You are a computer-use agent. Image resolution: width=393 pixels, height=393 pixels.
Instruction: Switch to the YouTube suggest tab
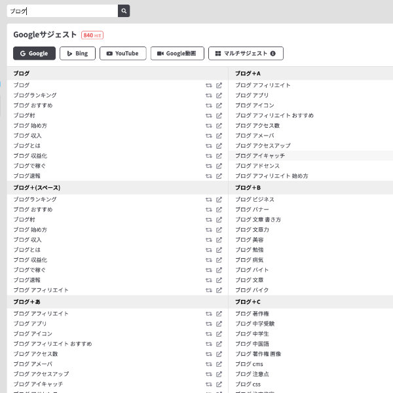coord(123,54)
